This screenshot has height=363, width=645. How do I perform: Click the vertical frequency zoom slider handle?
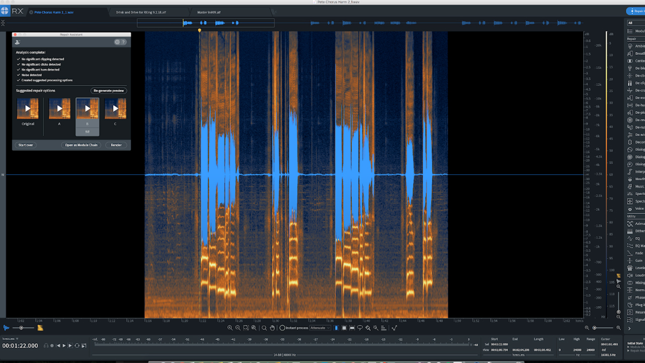coord(619,312)
